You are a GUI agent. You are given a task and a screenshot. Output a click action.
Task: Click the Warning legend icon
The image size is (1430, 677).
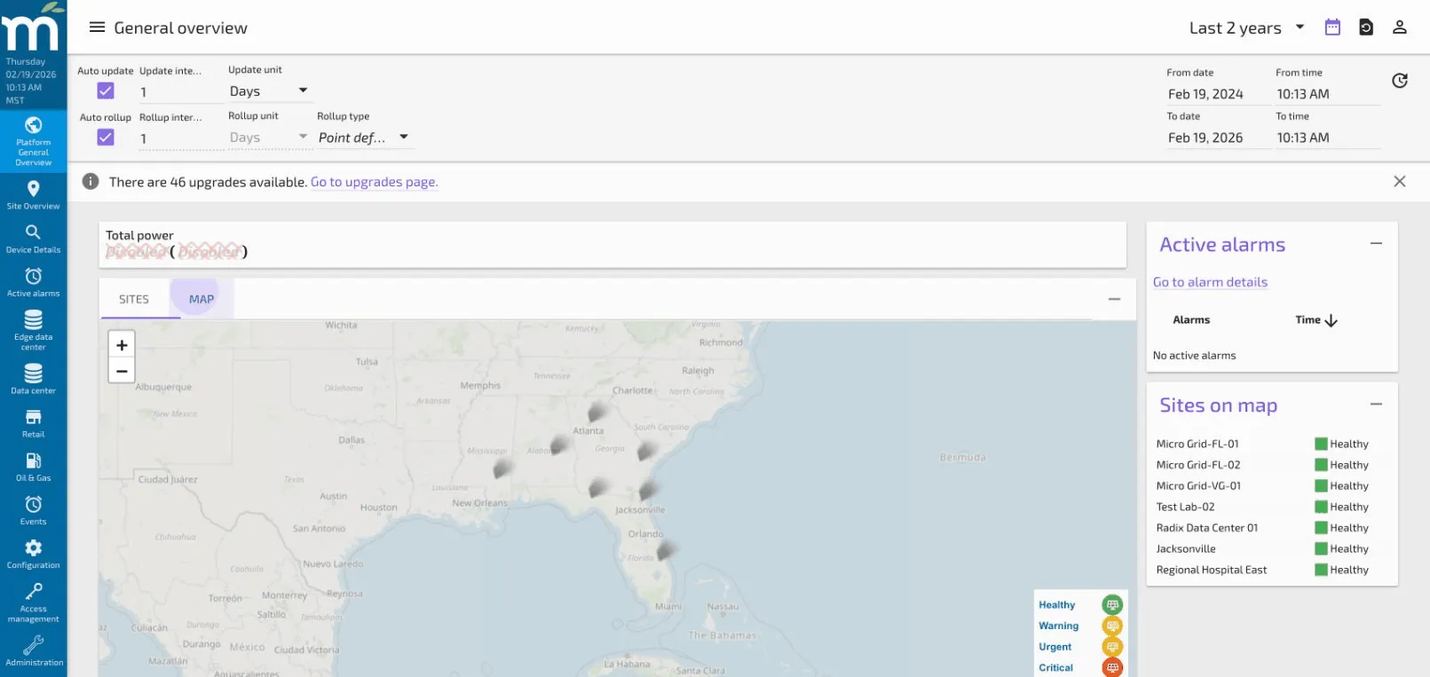point(1112,626)
